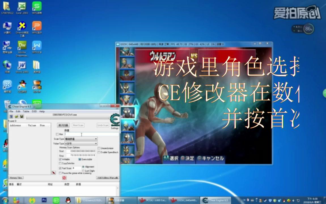The image size is (326, 204).
Task: Open the blue film-reel app desktop icon
Action: point(7,86)
